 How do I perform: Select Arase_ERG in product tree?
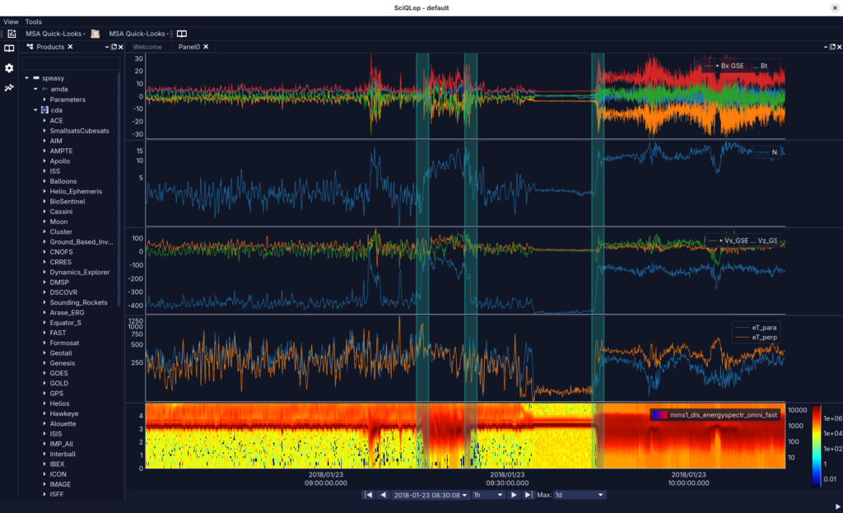coord(67,312)
